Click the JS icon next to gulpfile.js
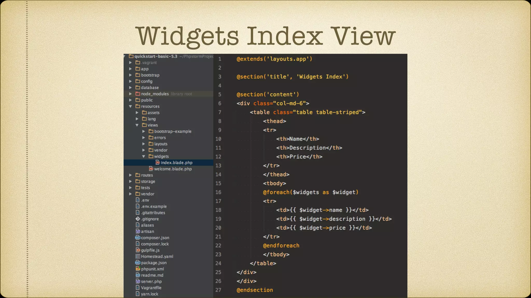 [x=138, y=250]
